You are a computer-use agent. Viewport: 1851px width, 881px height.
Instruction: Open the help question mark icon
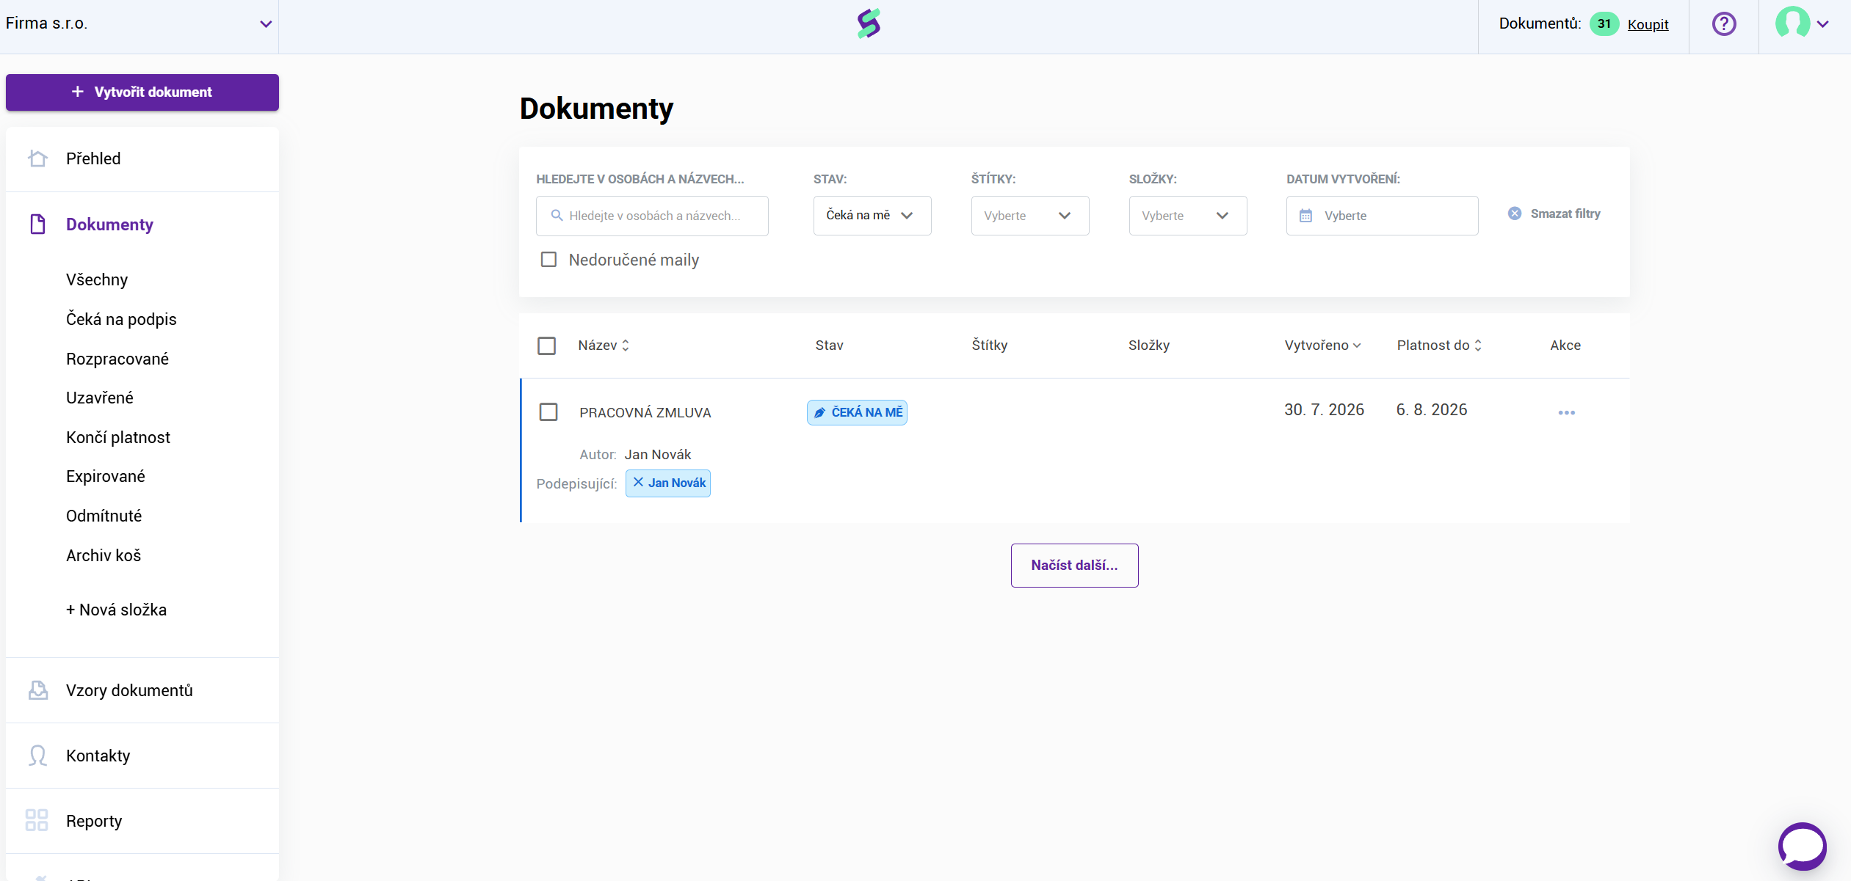coord(1724,24)
